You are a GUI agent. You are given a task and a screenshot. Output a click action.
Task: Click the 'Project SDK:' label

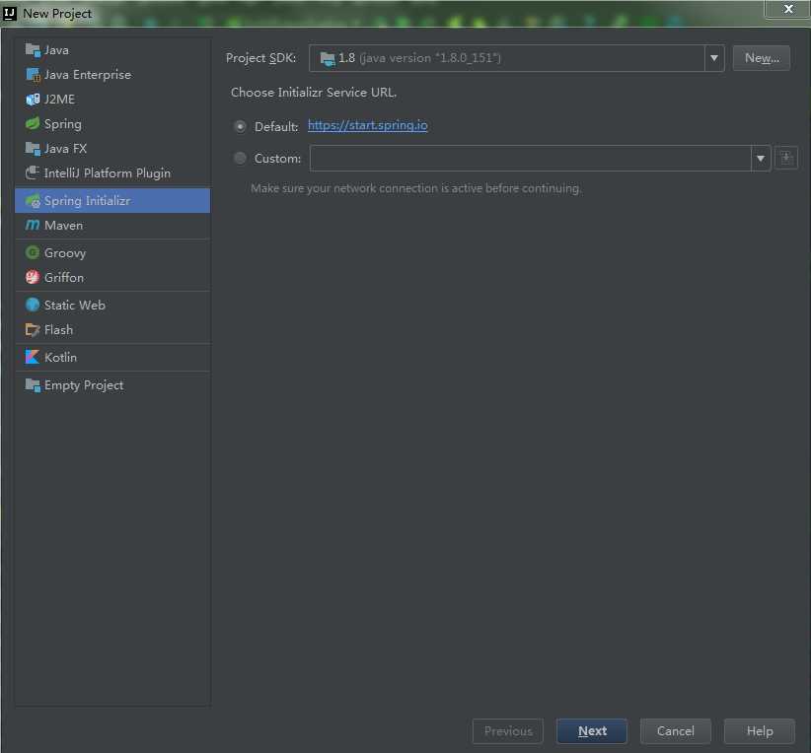(x=260, y=58)
